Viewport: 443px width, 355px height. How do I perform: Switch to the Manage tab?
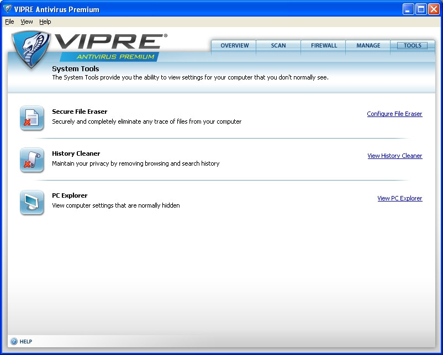[x=368, y=45]
